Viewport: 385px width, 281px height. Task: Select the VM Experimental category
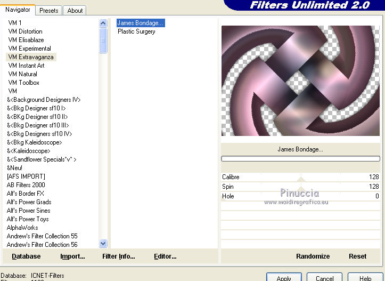pyautogui.click(x=29, y=49)
